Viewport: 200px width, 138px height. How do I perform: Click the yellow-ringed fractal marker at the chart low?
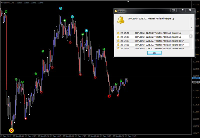pyautogui.click(x=11, y=130)
